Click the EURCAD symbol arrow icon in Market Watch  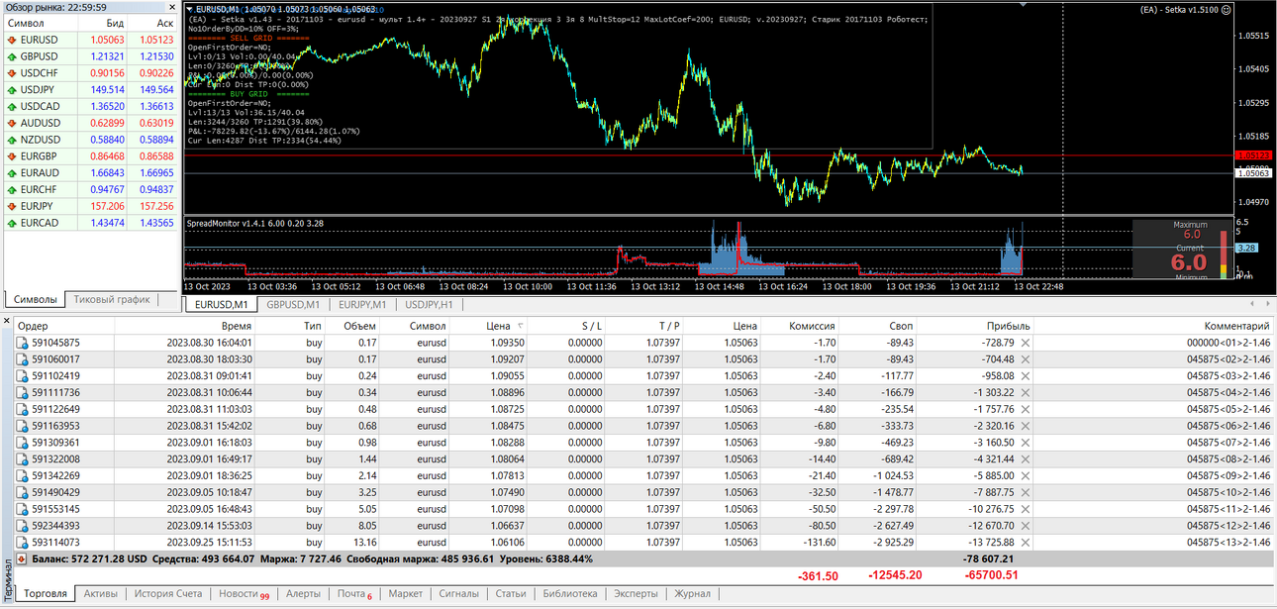pos(12,223)
